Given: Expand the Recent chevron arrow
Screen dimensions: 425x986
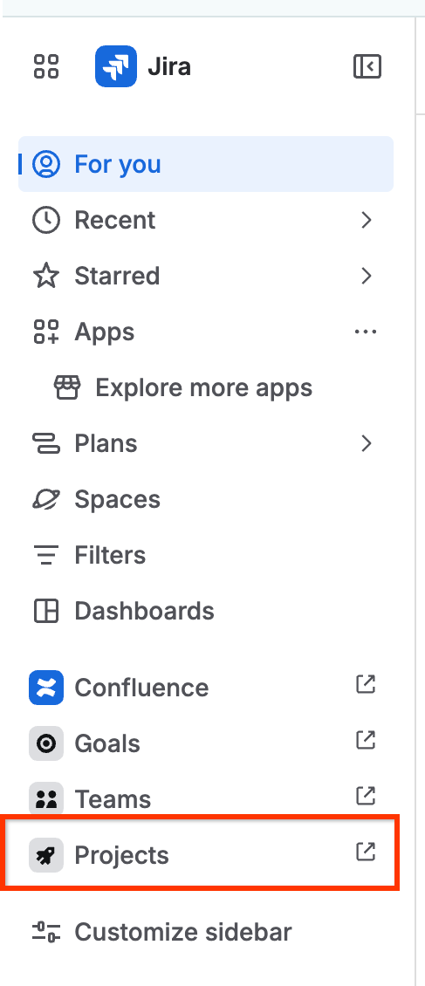Looking at the screenshot, I should pyautogui.click(x=367, y=220).
